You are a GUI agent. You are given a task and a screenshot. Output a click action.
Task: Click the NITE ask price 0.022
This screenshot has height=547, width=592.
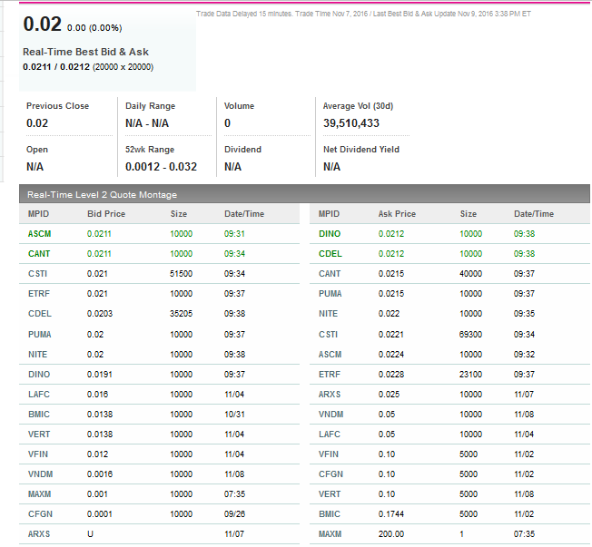[389, 314]
